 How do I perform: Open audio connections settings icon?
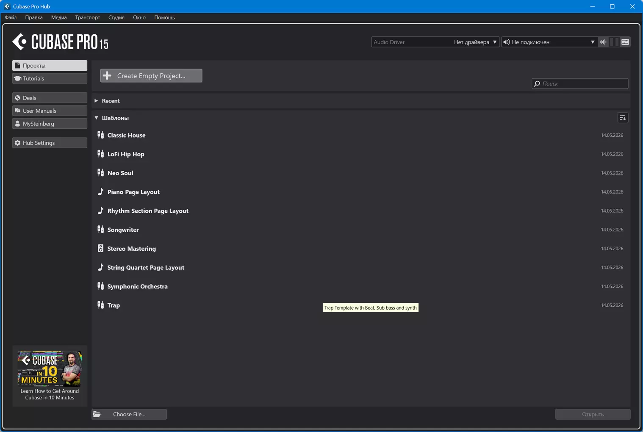tap(625, 42)
